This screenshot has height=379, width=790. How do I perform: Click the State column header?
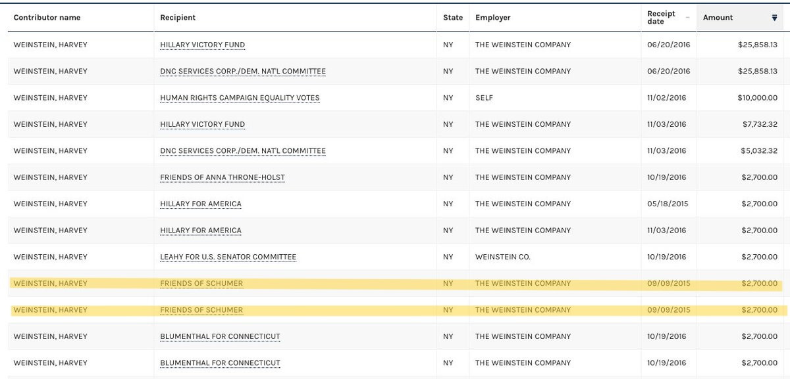tap(453, 18)
